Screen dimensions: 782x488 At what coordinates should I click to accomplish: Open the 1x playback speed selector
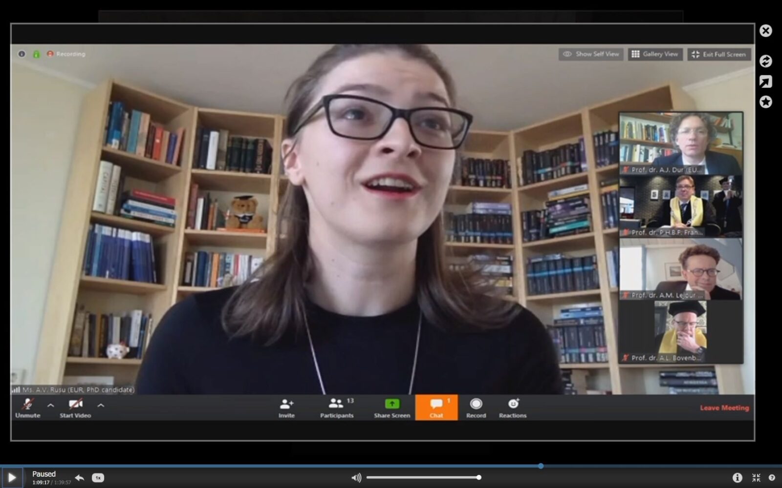pos(98,478)
